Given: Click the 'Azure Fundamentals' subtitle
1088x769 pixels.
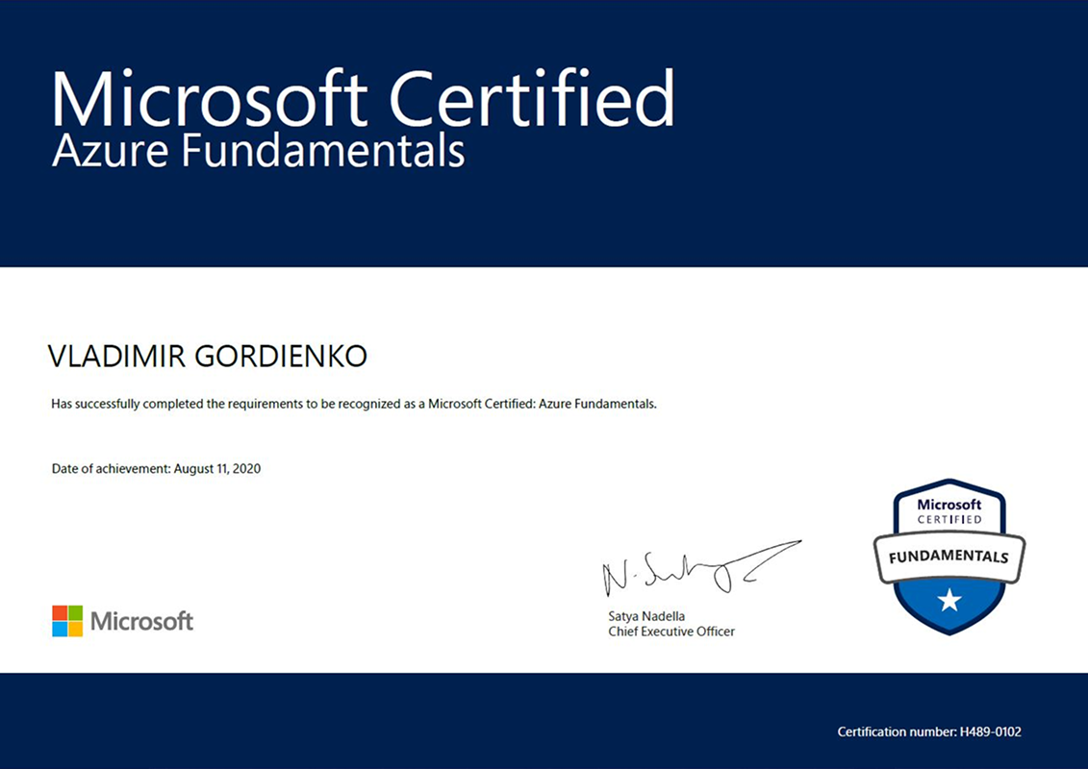Looking at the screenshot, I should tap(258, 151).
